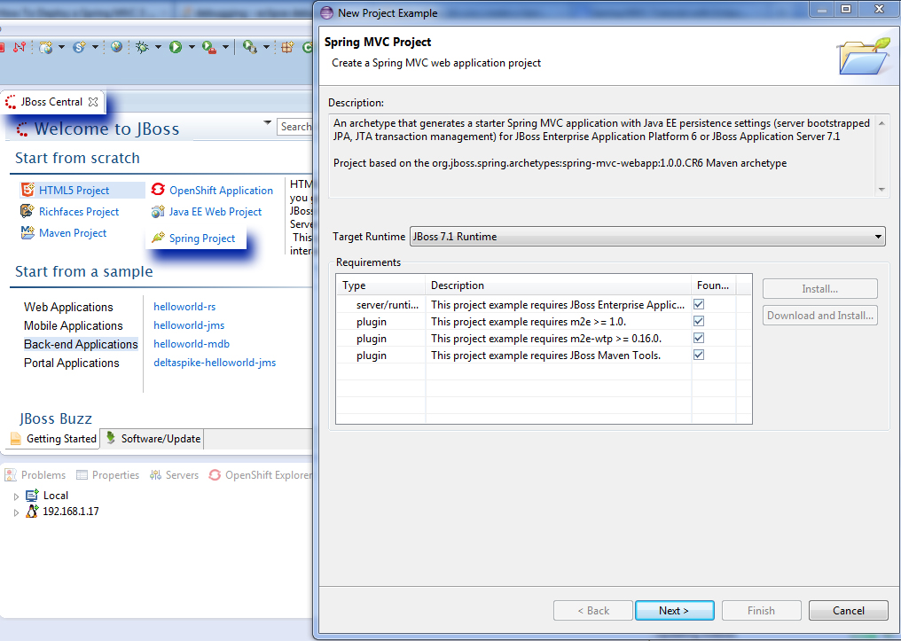This screenshot has width=901, height=641.
Task: Maximize the New Project Example dialog
Action: 846,9
